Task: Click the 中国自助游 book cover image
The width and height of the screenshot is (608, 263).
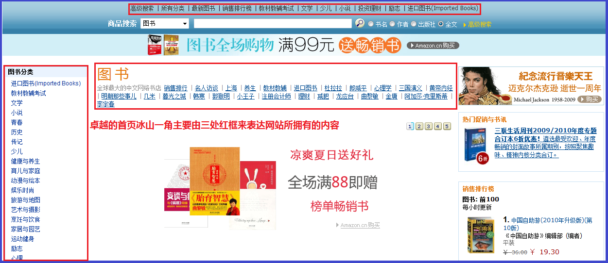Action: coord(480,235)
